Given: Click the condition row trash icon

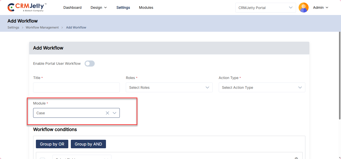Looking at the screenshot, I should [x=296, y=158].
